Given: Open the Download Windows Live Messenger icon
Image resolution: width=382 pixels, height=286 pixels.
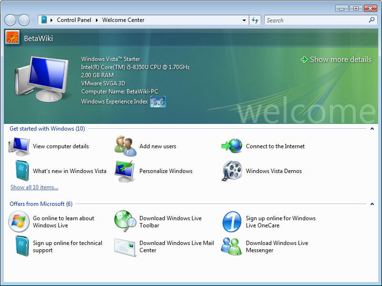Looking at the screenshot, I should tap(232, 246).
